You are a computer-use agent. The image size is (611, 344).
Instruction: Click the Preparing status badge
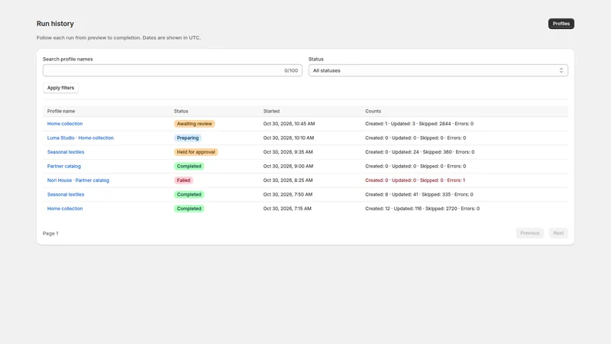tap(187, 138)
